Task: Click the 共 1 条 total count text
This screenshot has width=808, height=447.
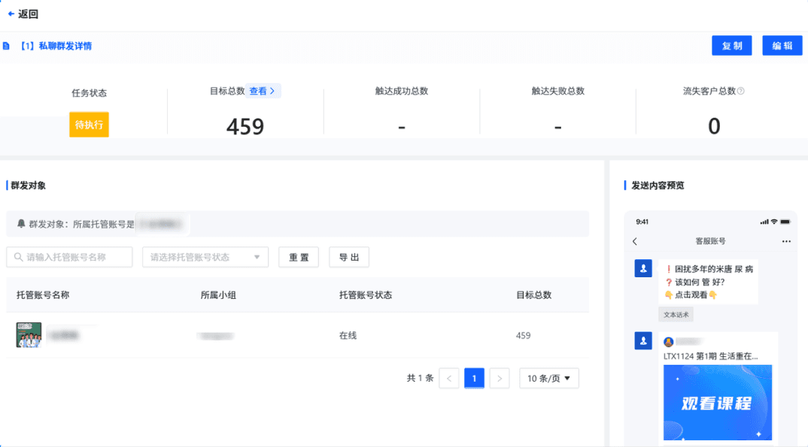Action: click(x=420, y=378)
